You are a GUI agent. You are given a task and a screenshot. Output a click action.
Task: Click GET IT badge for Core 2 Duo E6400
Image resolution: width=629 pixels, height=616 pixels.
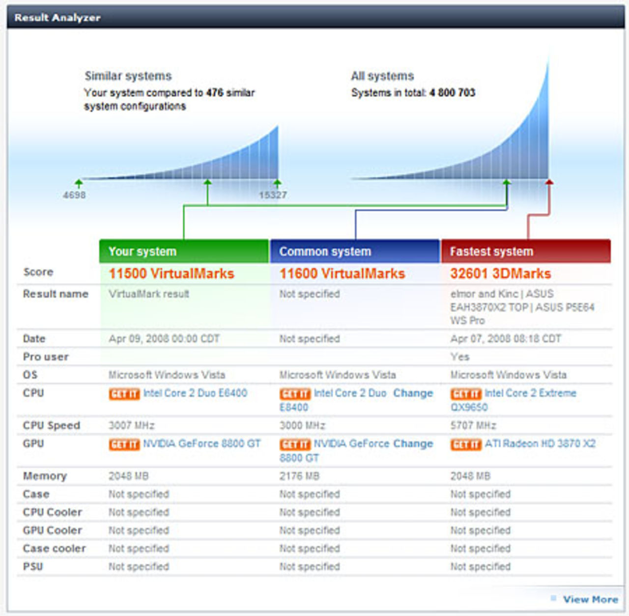124,394
